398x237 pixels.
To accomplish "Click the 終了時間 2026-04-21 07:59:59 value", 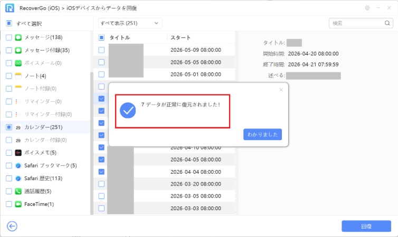I will pyautogui.click(x=313, y=64).
